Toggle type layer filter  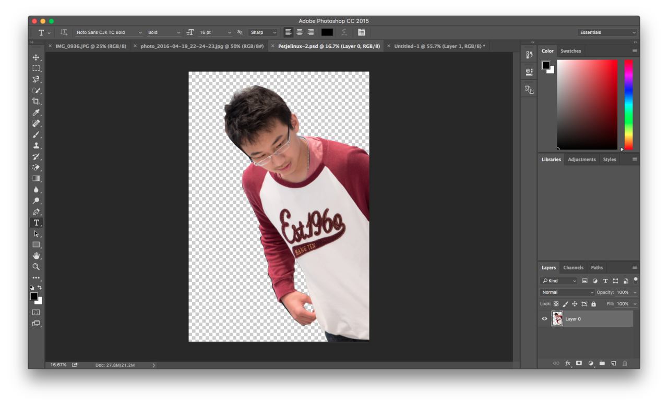[x=605, y=281]
